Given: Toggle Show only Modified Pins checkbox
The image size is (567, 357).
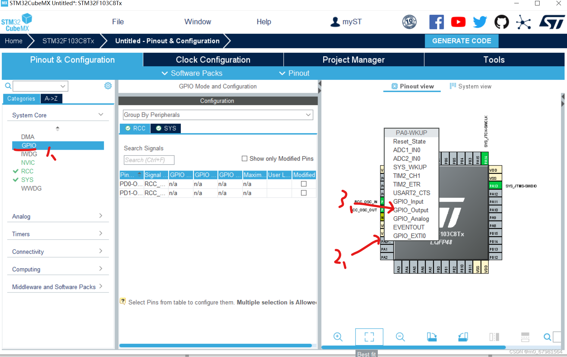Looking at the screenshot, I should click(x=245, y=158).
